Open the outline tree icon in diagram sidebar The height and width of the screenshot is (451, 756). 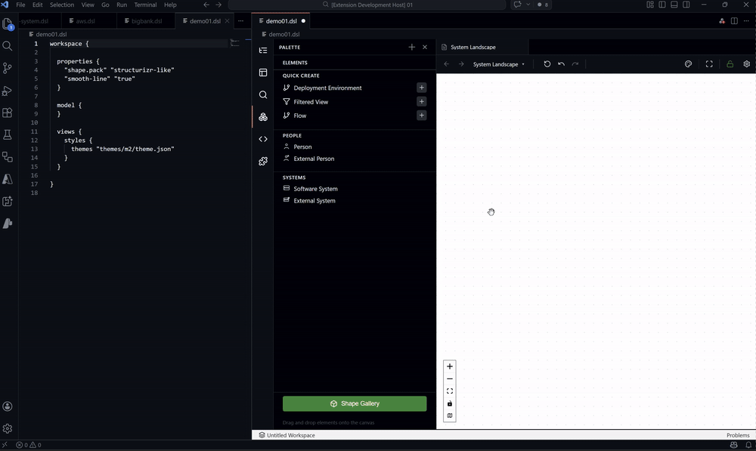(263, 50)
